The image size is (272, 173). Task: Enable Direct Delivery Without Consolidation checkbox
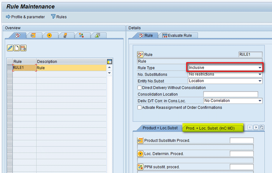(140, 88)
